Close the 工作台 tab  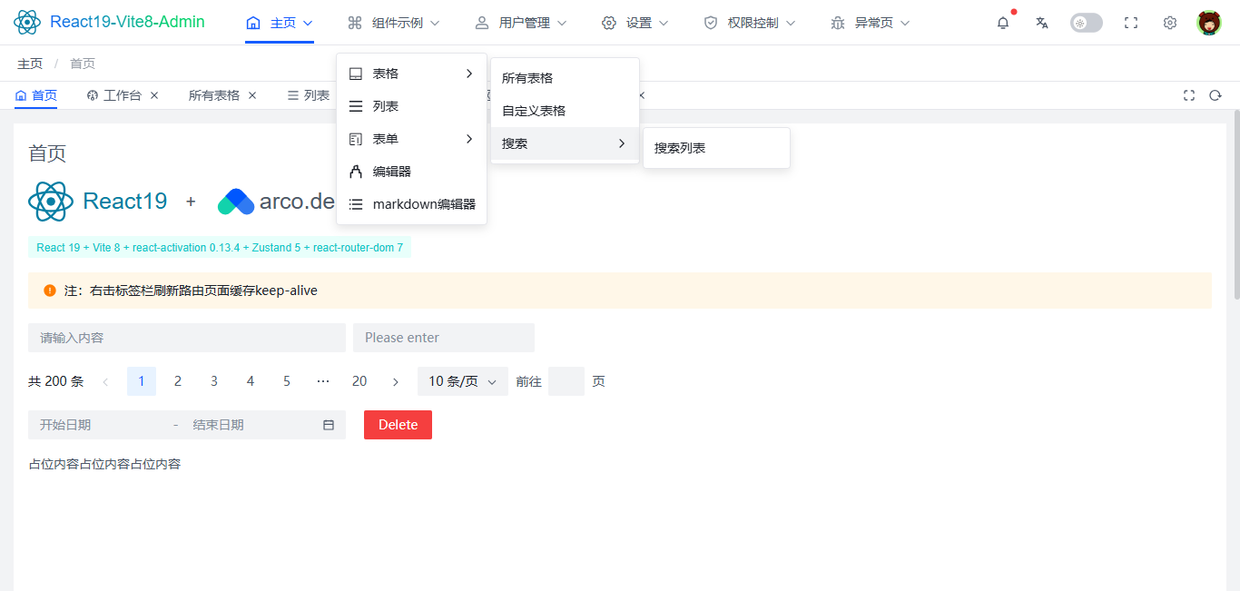[x=154, y=95]
